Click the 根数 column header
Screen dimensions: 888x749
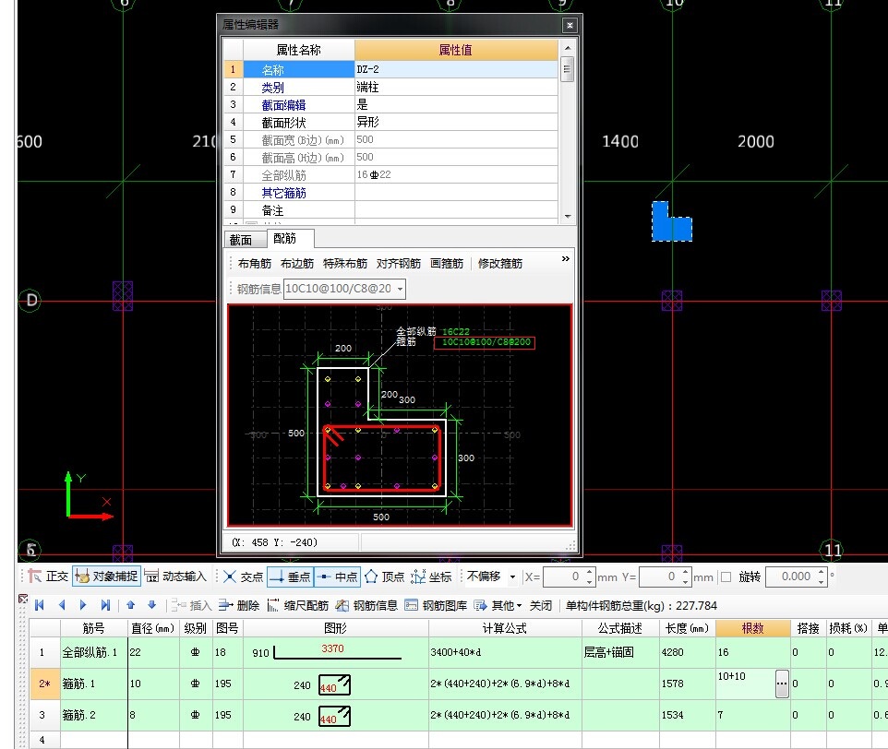coord(752,628)
